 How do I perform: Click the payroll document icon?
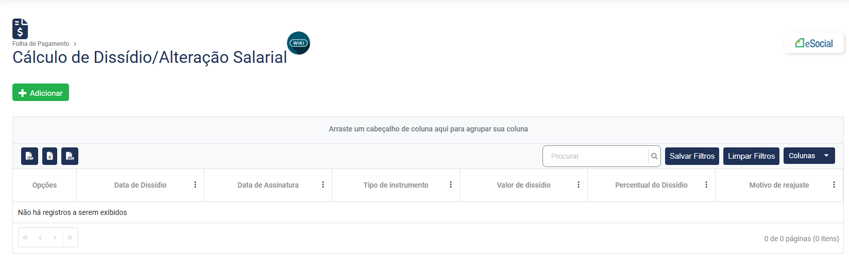(20, 29)
